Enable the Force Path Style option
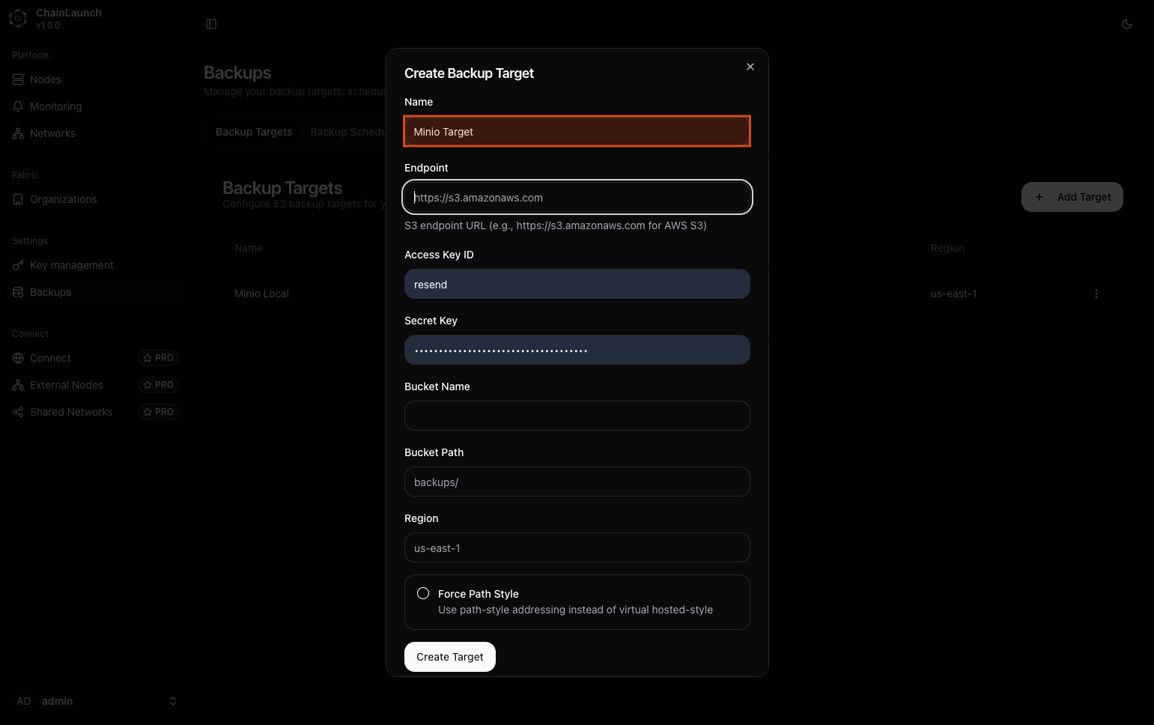The width and height of the screenshot is (1154, 725). [423, 593]
